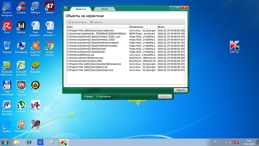Launch Avast Free Antivirus shortcut
Image resolution: width=259 pixels, height=146 pixels.
[x=35, y=49]
